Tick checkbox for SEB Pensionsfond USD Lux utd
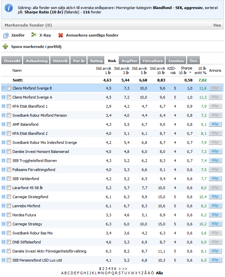 (9, 260)
